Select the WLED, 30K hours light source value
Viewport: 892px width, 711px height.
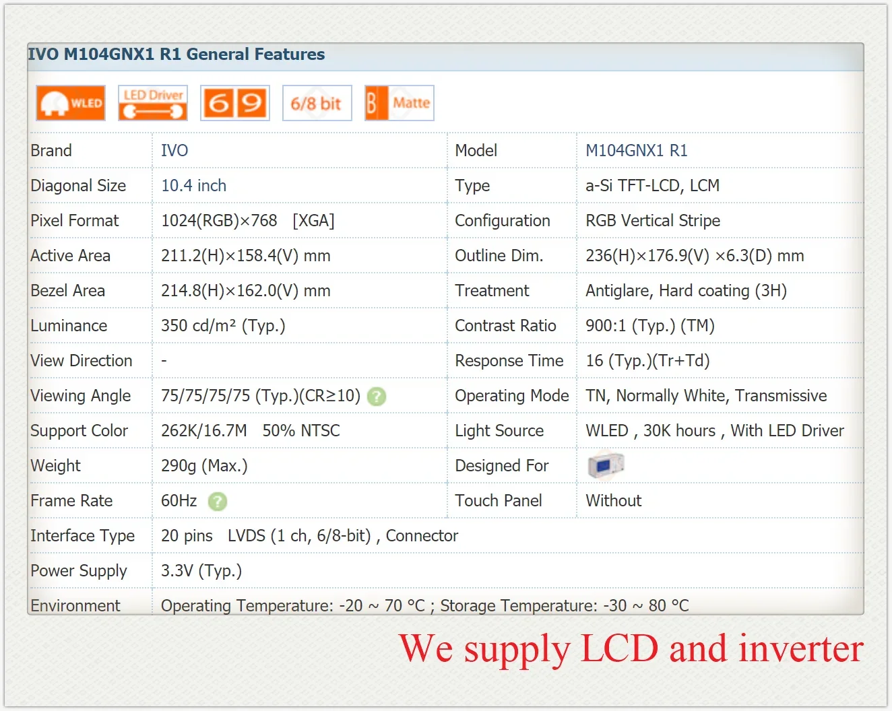click(651, 431)
